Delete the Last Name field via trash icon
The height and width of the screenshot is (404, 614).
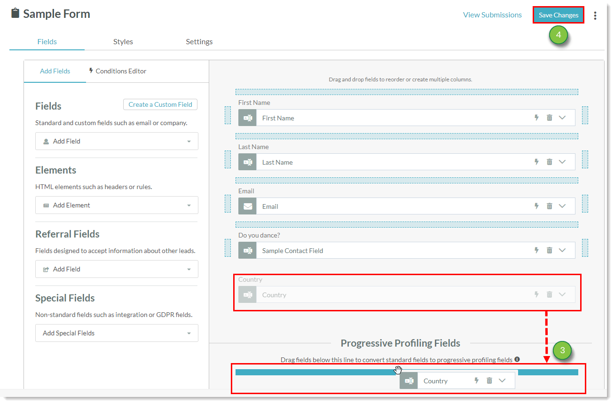(550, 161)
